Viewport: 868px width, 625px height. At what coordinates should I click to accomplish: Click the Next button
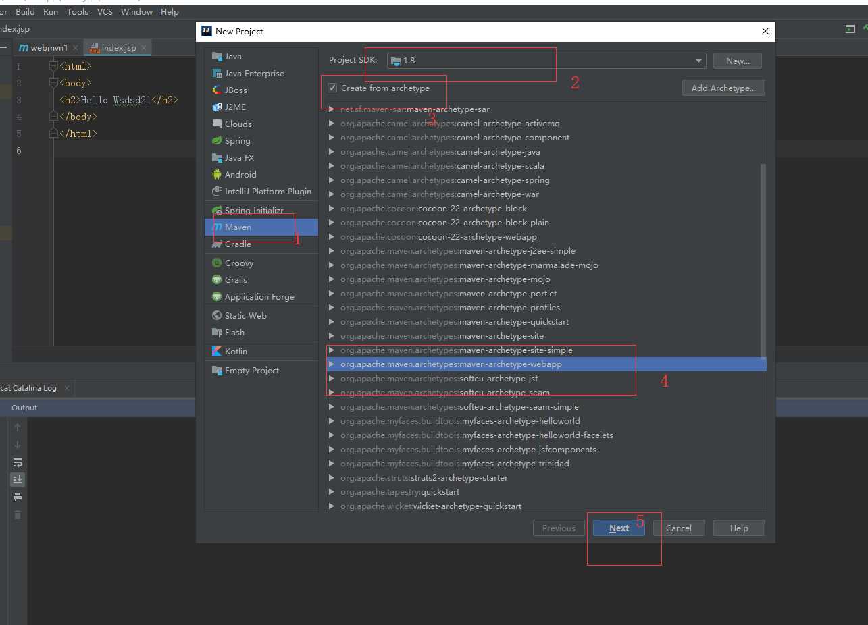click(x=619, y=528)
